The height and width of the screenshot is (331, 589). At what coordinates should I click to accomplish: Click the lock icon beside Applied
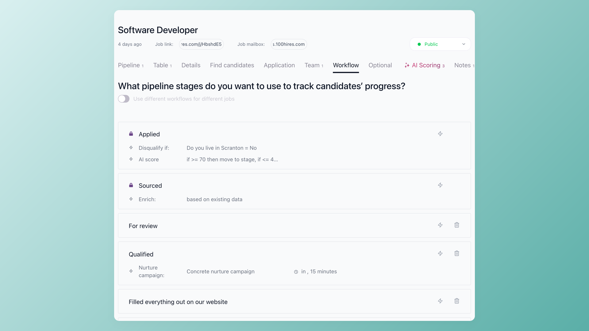pyautogui.click(x=131, y=134)
